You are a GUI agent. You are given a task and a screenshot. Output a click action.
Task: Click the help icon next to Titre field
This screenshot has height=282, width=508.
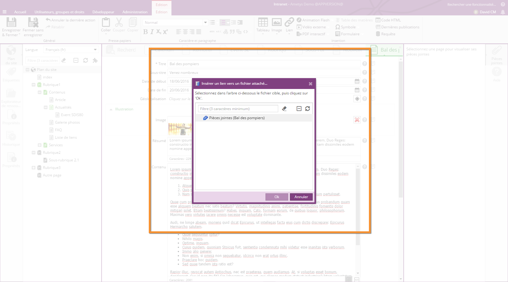pyautogui.click(x=365, y=64)
